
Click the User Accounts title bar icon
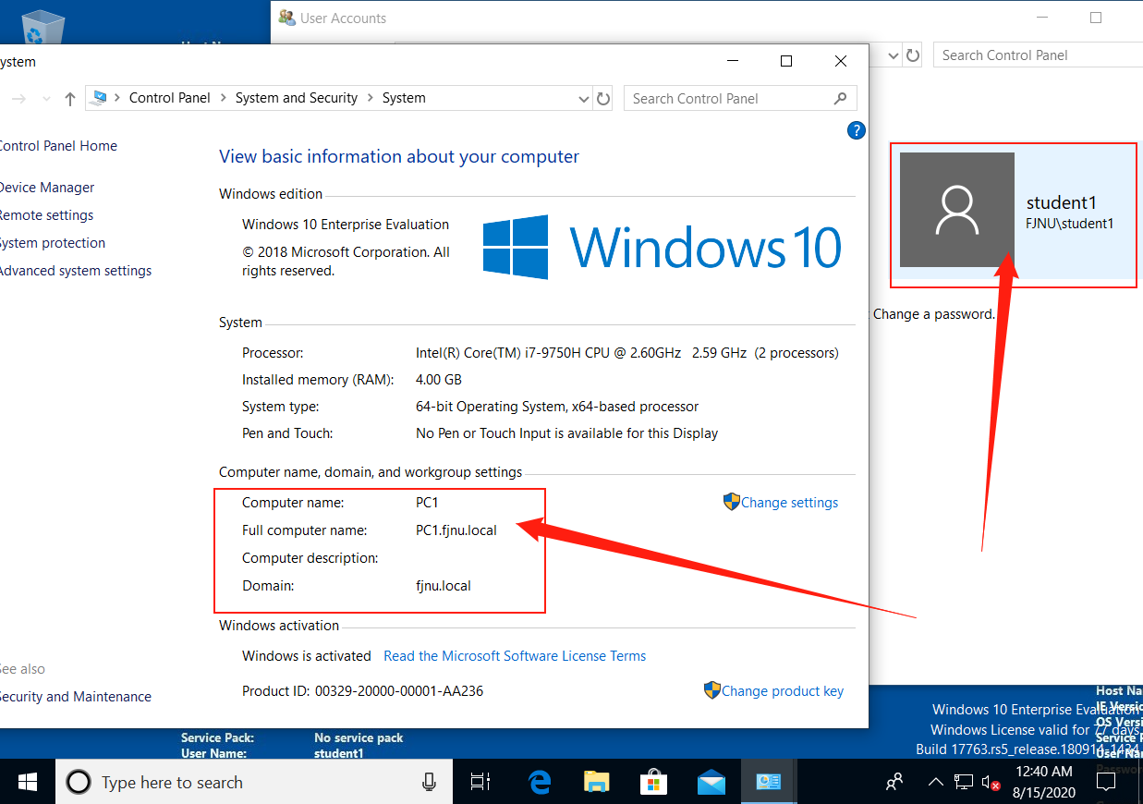click(286, 18)
